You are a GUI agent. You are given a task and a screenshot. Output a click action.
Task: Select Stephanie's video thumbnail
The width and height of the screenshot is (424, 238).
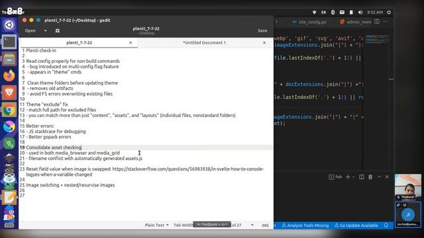408,186
